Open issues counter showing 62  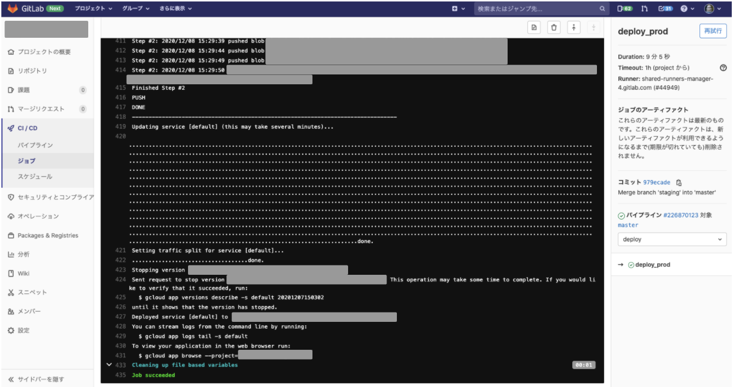625,9
